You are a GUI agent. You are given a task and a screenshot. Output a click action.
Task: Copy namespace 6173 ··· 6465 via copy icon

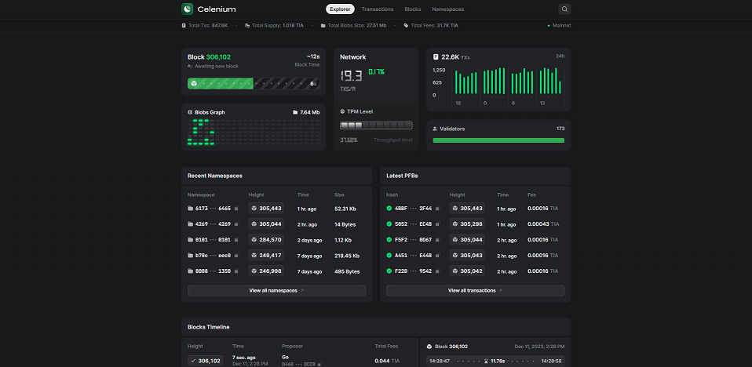coord(236,209)
